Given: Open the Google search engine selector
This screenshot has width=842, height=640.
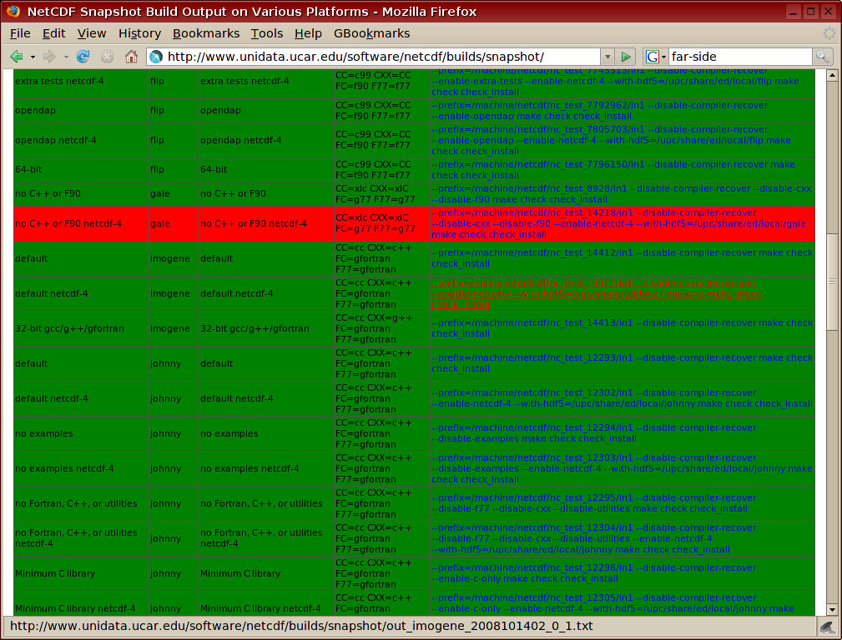Looking at the screenshot, I should pyautogui.click(x=654, y=57).
